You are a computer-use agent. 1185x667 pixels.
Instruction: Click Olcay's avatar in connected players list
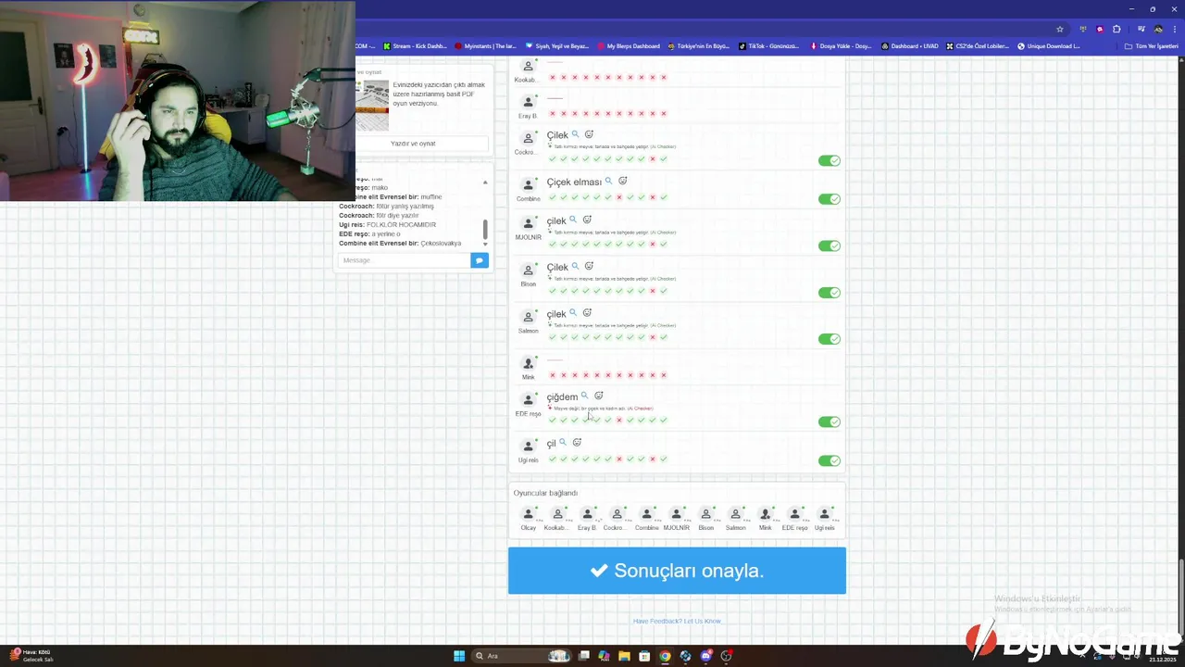coord(528,513)
